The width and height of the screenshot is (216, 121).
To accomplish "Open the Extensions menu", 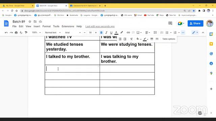I will coord(68,26).
